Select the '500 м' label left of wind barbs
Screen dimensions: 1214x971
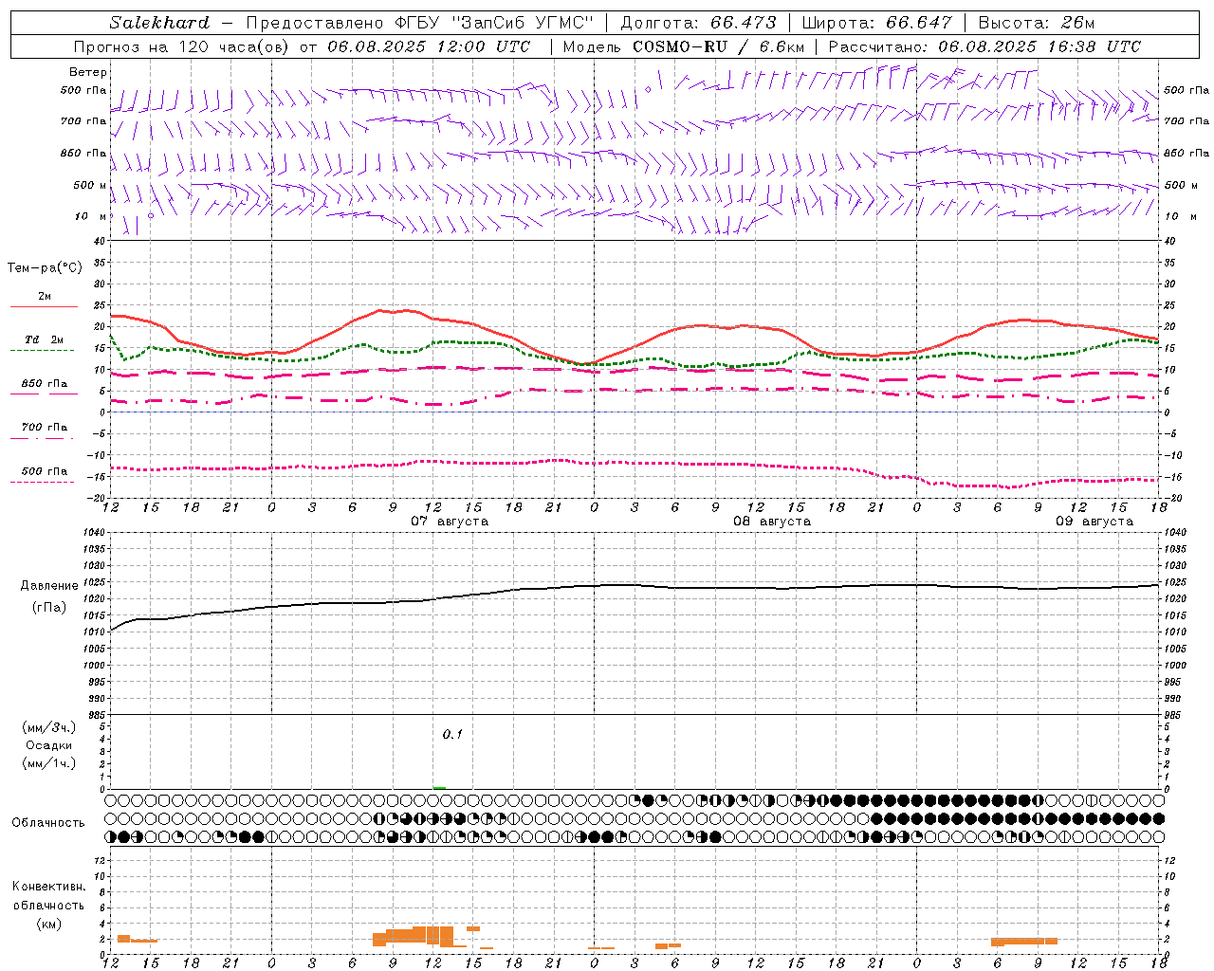pos(90,185)
